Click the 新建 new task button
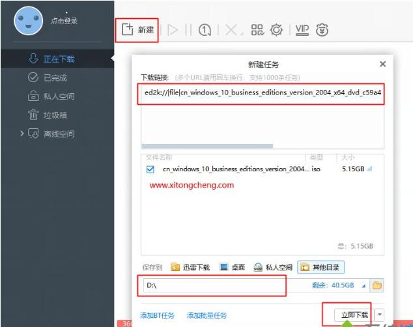The image size is (413, 327). click(x=137, y=29)
